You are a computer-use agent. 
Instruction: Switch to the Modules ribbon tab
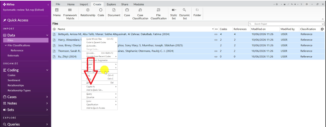click(x=139, y=4)
